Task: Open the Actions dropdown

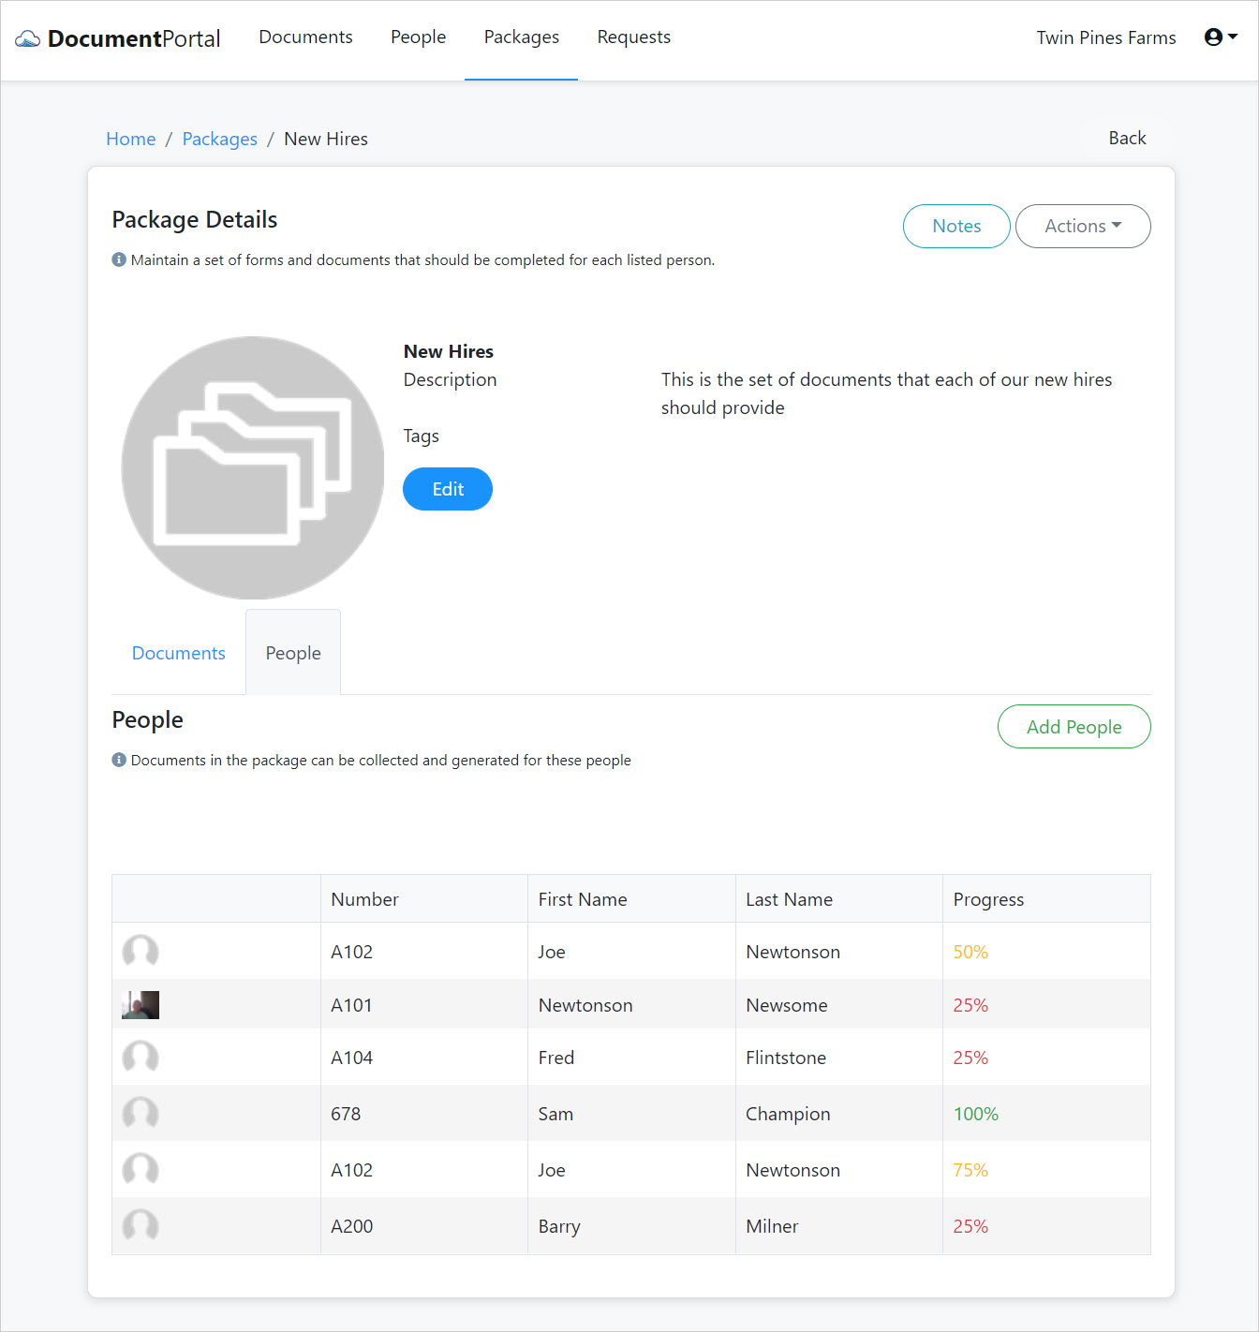Action: (x=1083, y=226)
